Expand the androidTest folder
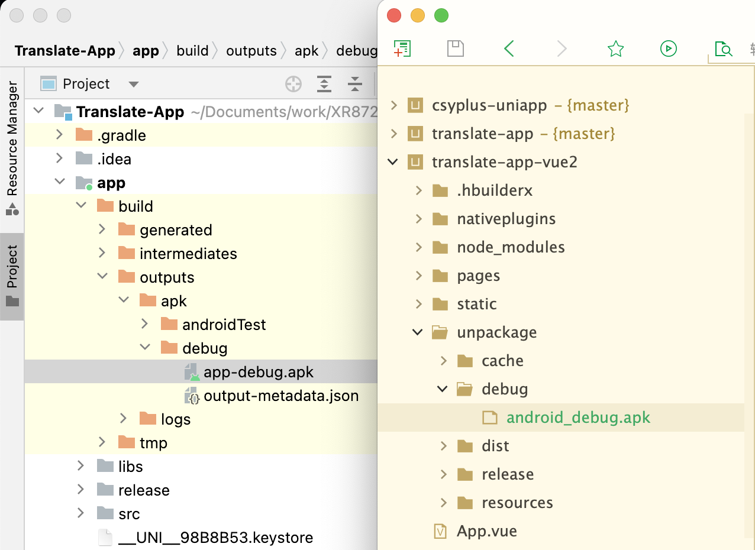Viewport: 755px width, 550px height. 144,324
